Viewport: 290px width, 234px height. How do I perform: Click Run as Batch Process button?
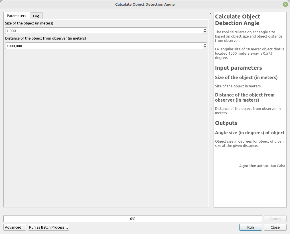point(48,227)
